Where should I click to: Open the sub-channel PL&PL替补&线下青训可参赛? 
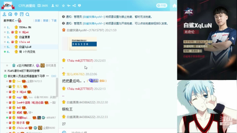24,71
